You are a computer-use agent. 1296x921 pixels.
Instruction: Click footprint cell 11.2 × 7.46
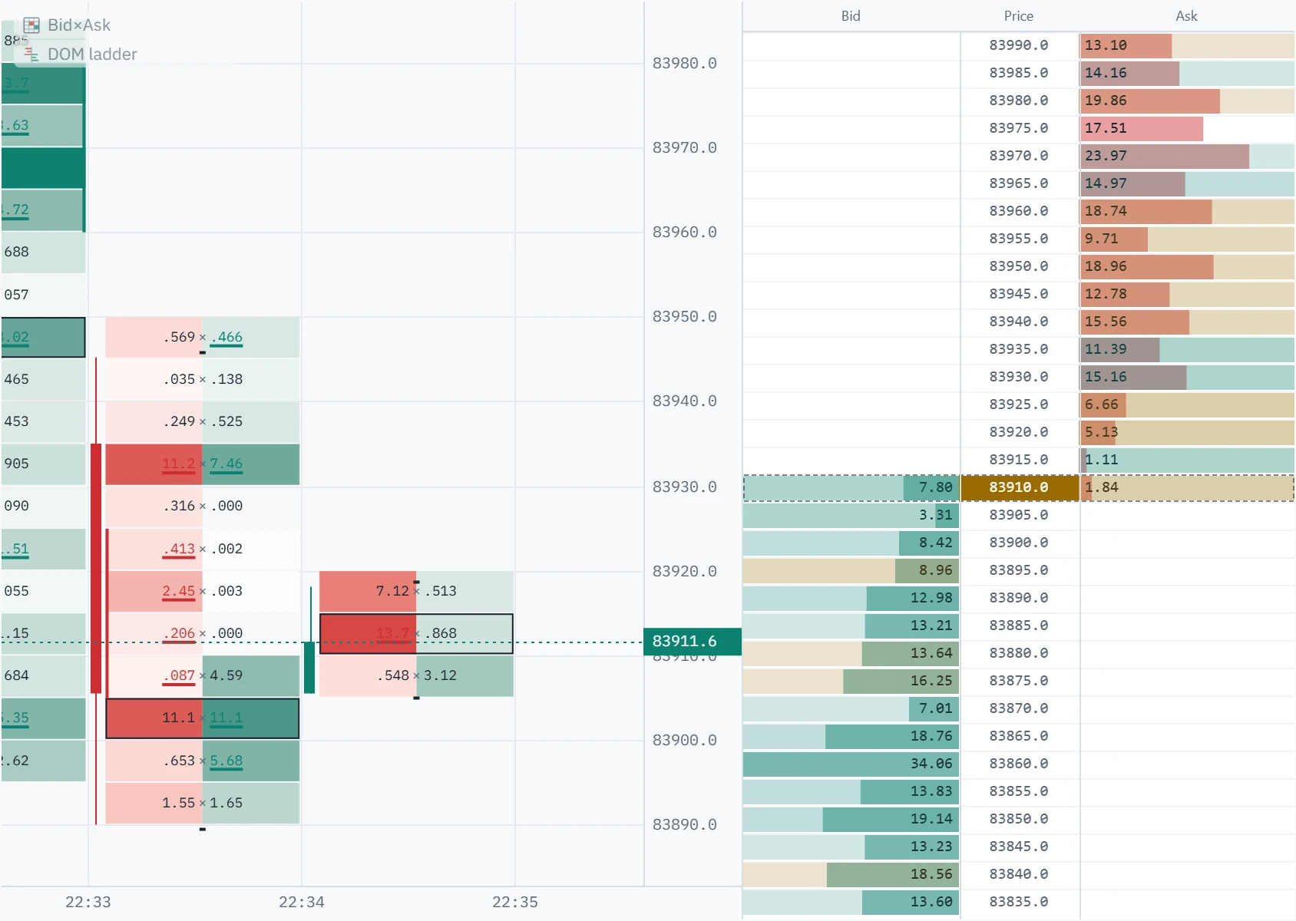[x=203, y=464]
